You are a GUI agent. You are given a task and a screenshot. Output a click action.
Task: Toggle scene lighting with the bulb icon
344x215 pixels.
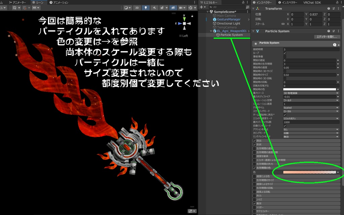click(145, 7)
